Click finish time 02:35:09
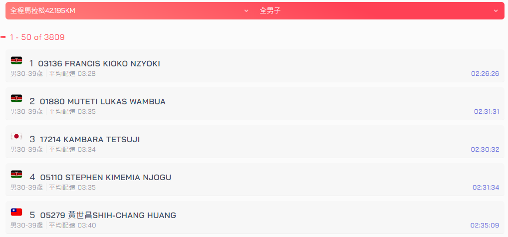Image resolution: width=508 pixels, height=237 pixels. (x=485, y=226)
